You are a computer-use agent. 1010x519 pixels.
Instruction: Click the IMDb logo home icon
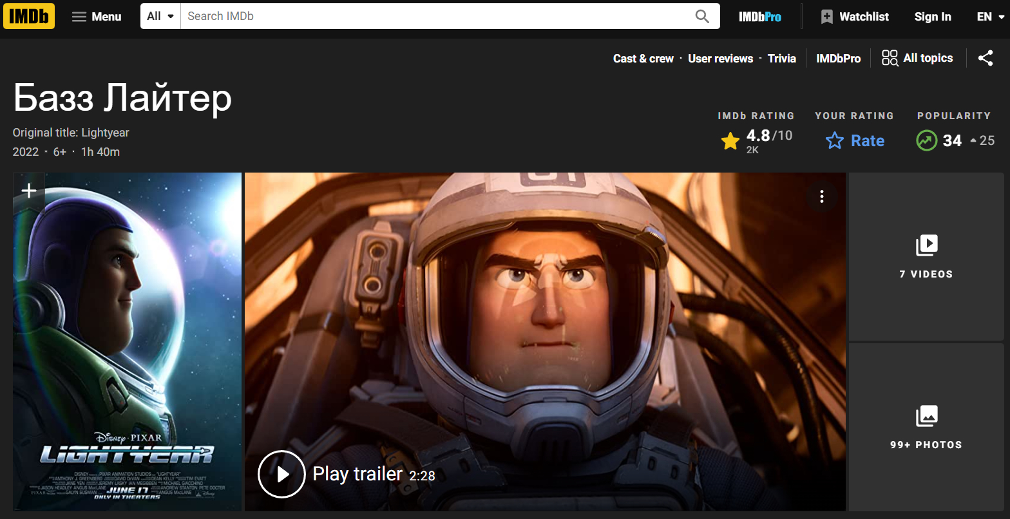coord(29,16)
